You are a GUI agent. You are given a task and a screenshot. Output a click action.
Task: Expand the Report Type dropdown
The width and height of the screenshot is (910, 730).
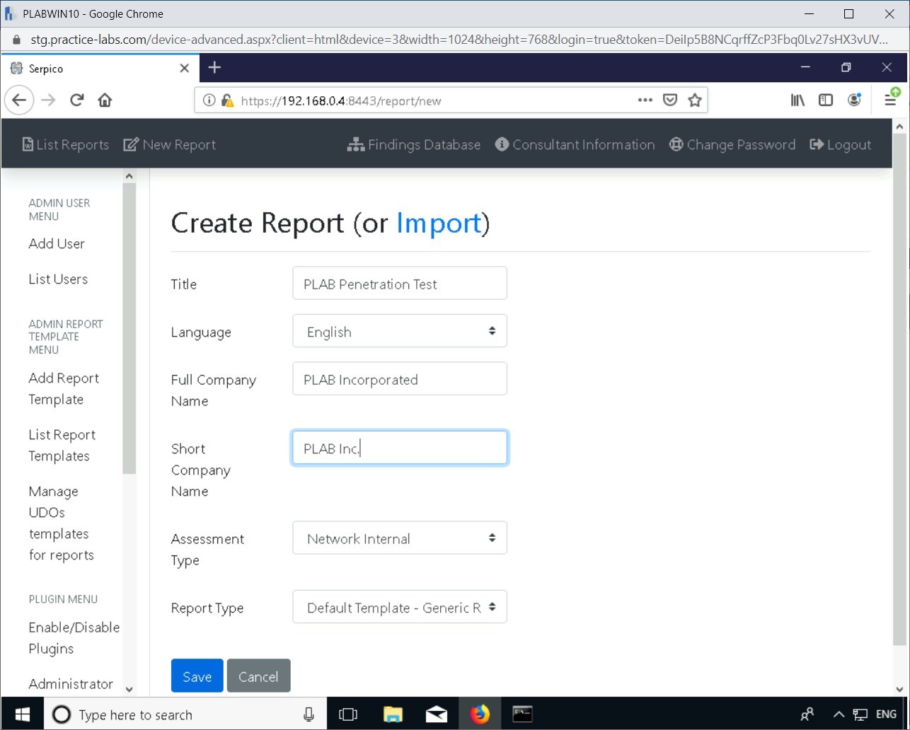(399, 608)
